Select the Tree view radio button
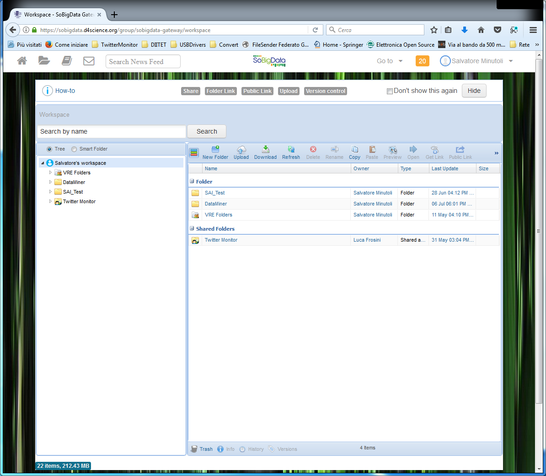546x476 pixels. (x=49, y=149)
